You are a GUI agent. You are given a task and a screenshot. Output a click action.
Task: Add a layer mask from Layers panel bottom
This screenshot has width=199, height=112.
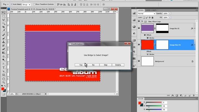pos(177,96)
